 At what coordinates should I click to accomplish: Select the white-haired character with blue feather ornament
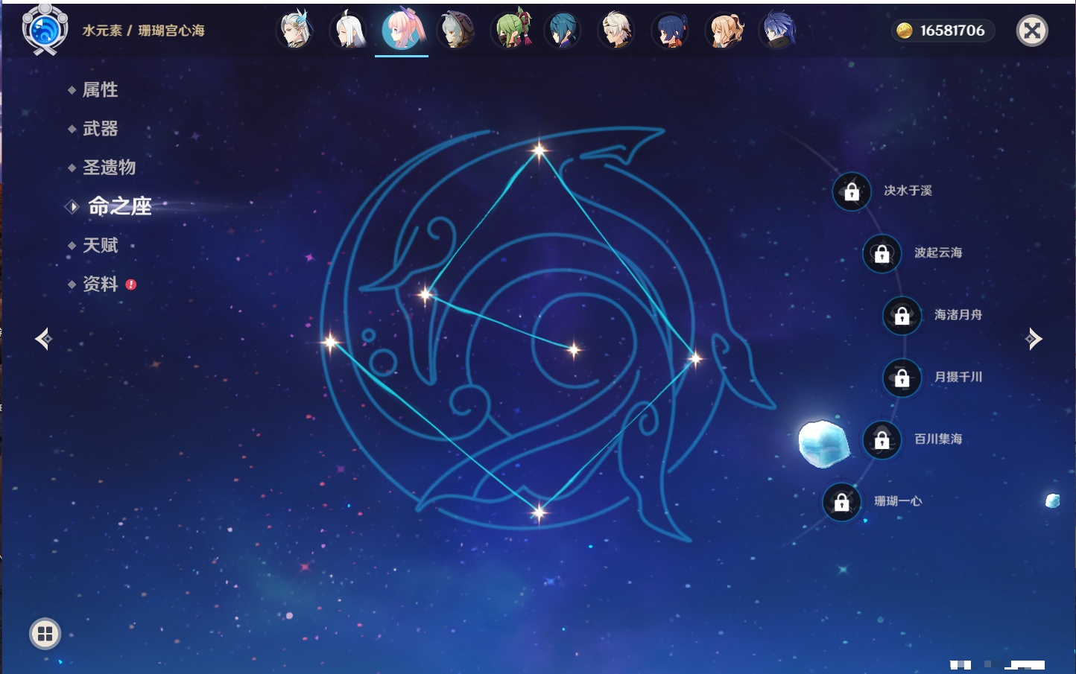(x=295, y=31)
